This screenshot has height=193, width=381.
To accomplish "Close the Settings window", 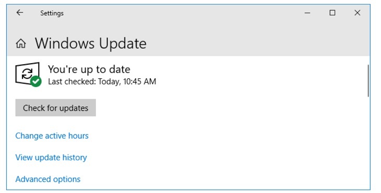I will [x=357, y=13].
